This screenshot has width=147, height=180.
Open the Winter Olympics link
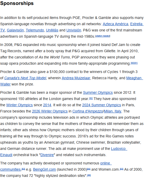point(19,105)
